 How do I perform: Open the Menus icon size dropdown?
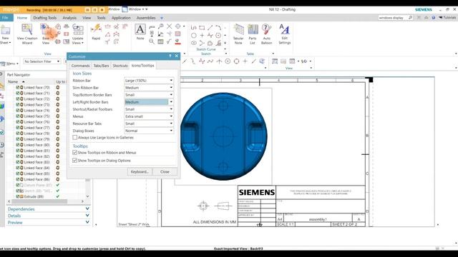click(x=149, y=116)
